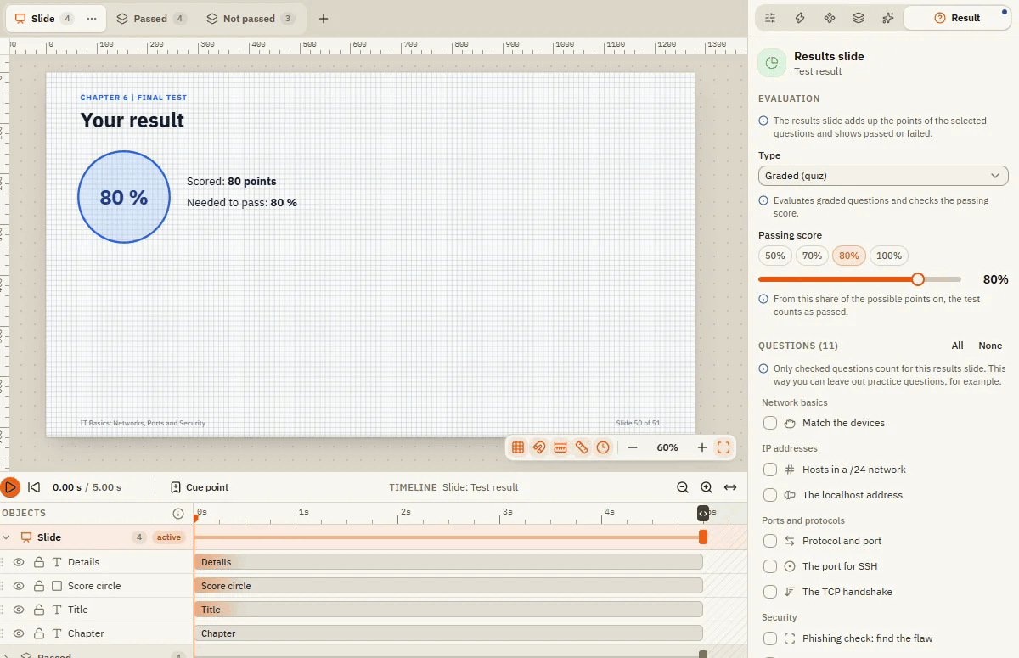The width and height of the screenshot is (1019, 658).
Task: Open the stacked layers panel icon
Action: [859, 18]
